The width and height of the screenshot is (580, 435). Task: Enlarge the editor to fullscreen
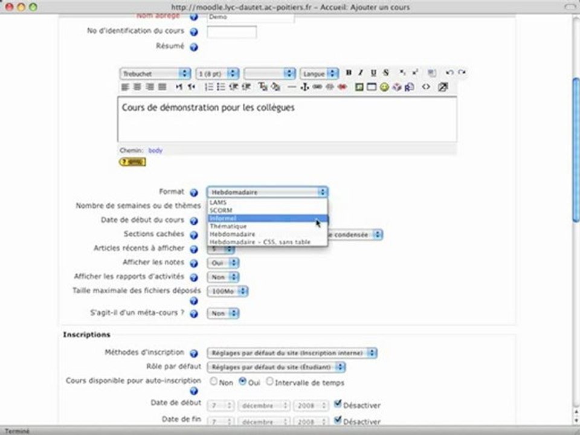443,87
